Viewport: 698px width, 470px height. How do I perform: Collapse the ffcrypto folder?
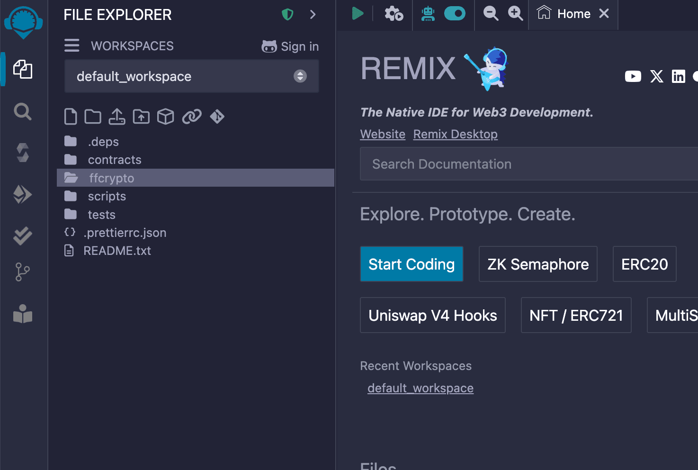196,178
